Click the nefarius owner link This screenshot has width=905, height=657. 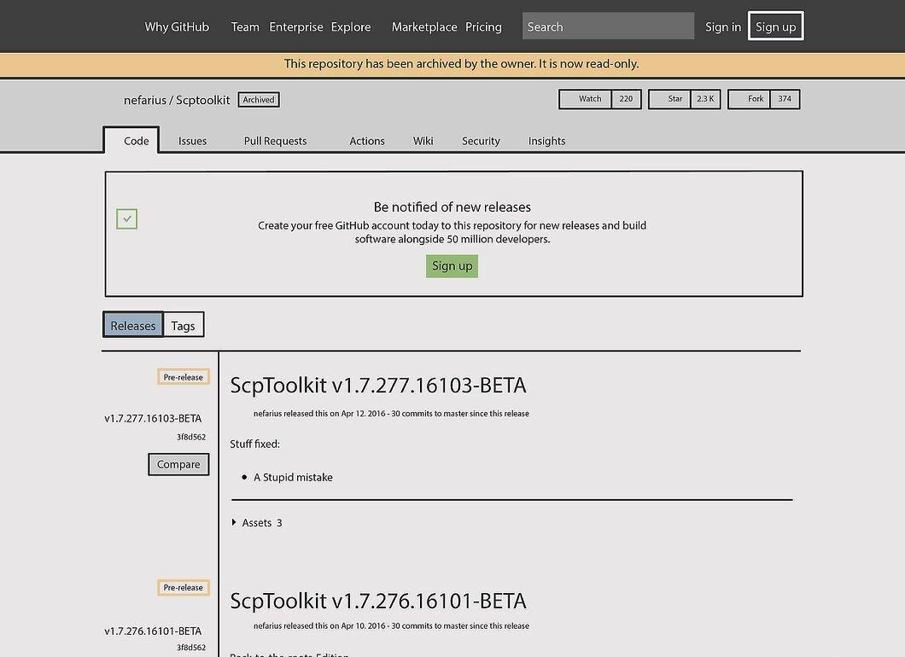pos(144,100)
